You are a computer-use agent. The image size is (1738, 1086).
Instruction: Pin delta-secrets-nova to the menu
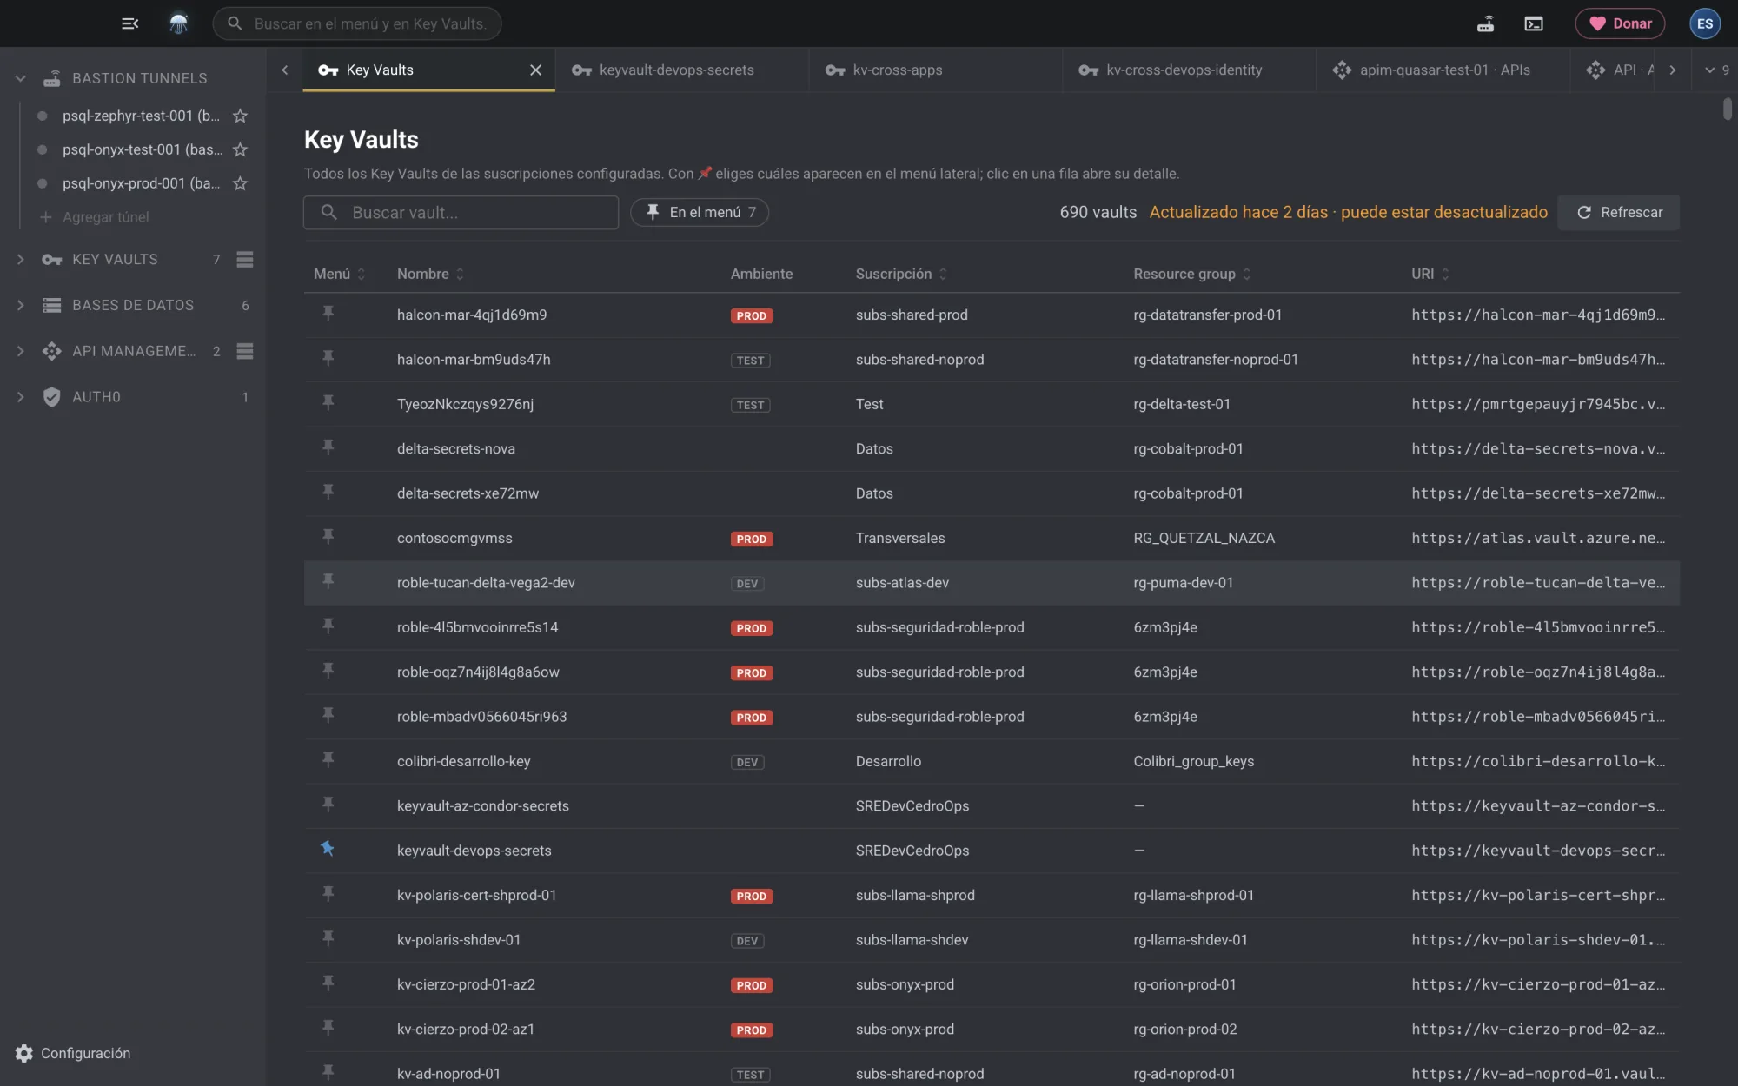[x=328, y=447]
